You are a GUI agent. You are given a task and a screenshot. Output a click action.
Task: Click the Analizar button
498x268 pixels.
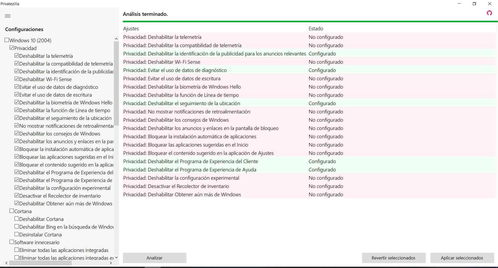pyautogui.click(x=155, y=258)
